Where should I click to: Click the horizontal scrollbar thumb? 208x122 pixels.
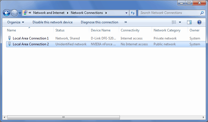click(63, 117)
